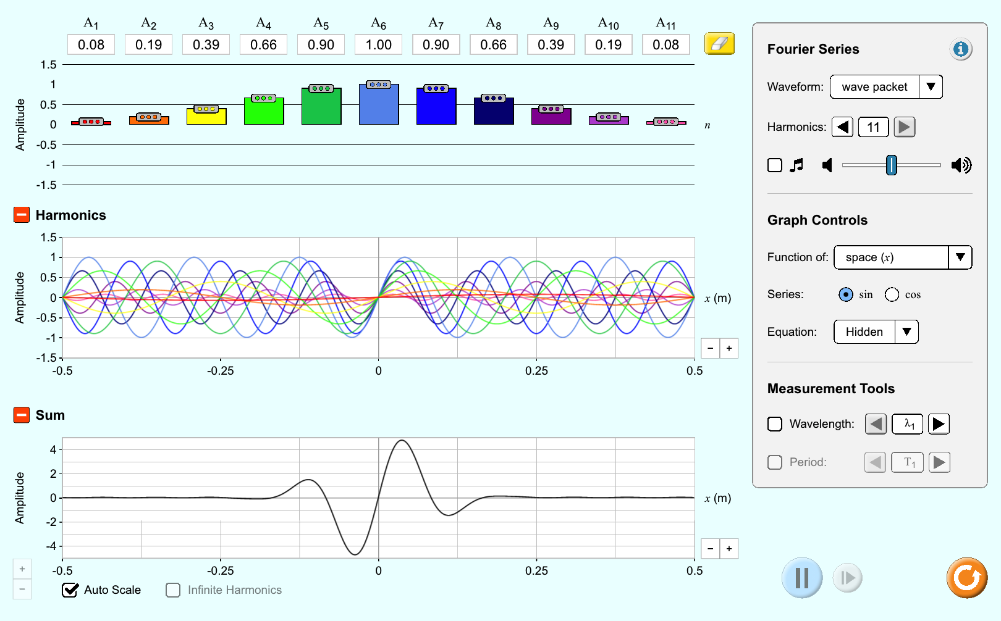The image size is (1001, 621).
Task: Zoom out the Sum chart x-axis
Action: [x=711, y=549]
